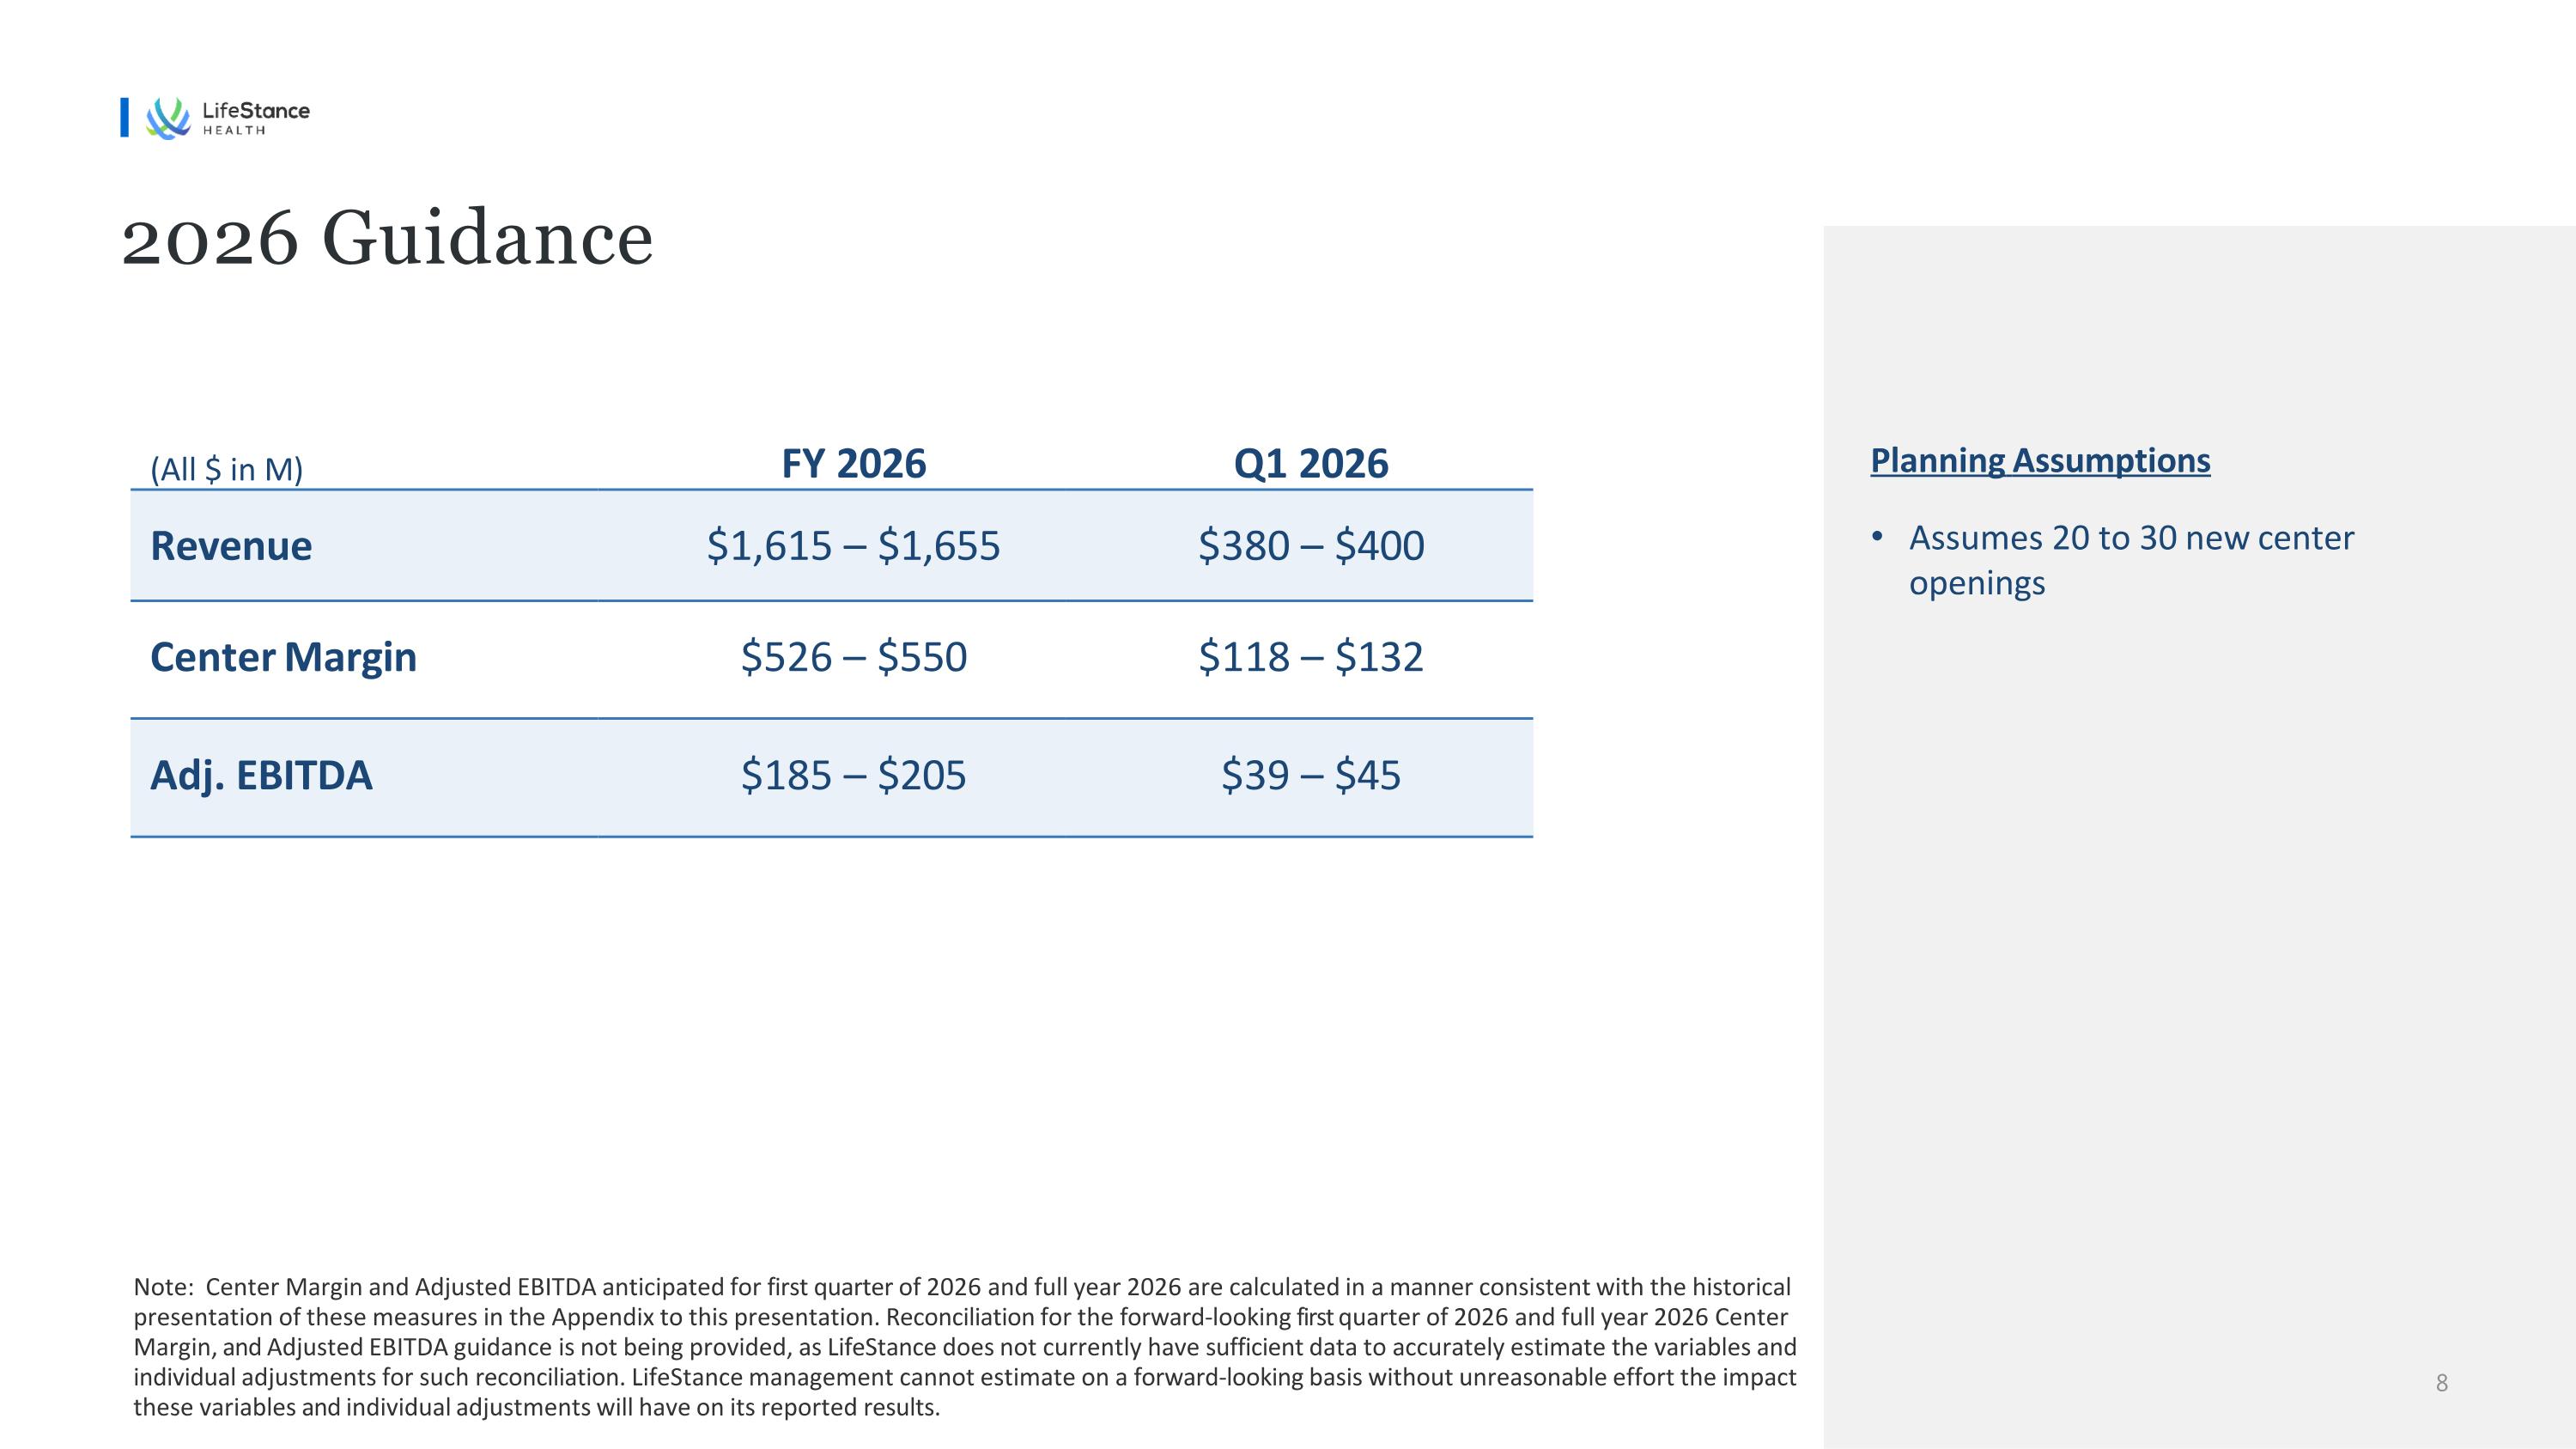Click the FY 2026 Center Margin value $526 – $550

[x=853, y=657]
